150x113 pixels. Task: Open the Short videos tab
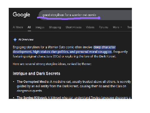pyautogui.click(x=73, y=27)
